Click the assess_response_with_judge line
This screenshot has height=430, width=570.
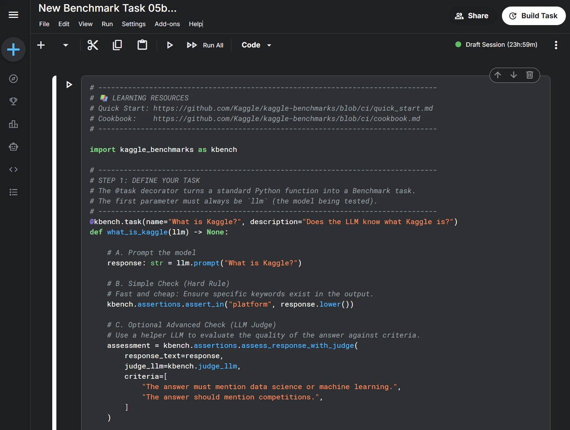click(x=232, y=345)
